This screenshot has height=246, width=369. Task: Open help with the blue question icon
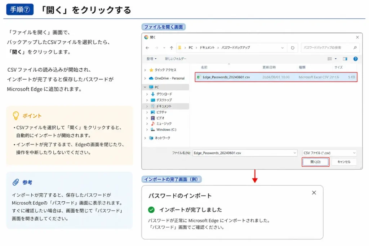[x=356, y=59]
